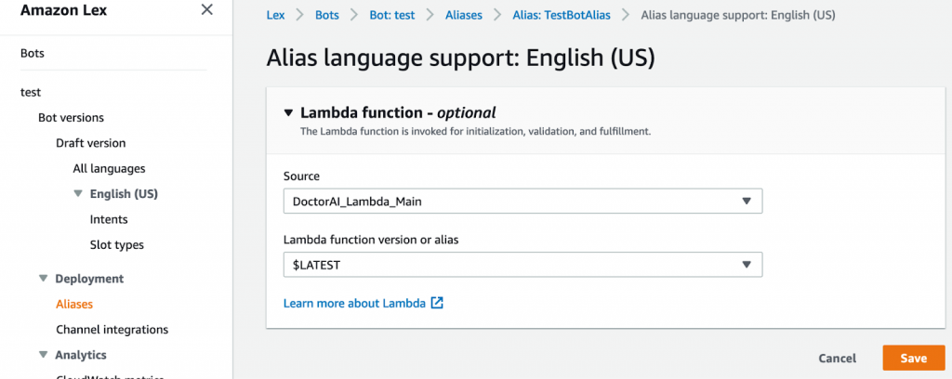The image size is (952, 379).
Task: Click the chevron separator after Lex breadcrumb
Action: click(x=299, y=15)
